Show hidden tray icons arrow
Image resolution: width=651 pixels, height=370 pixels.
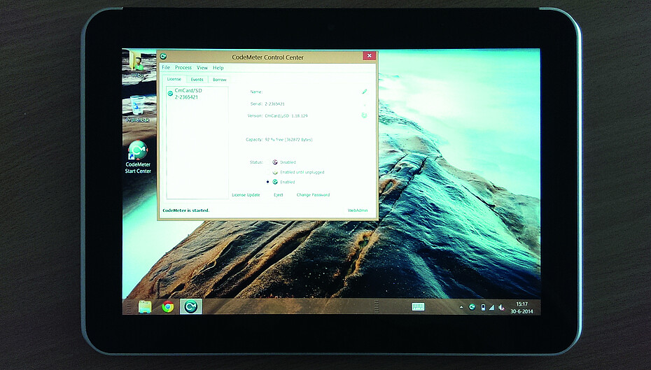(x=461, y=307)
